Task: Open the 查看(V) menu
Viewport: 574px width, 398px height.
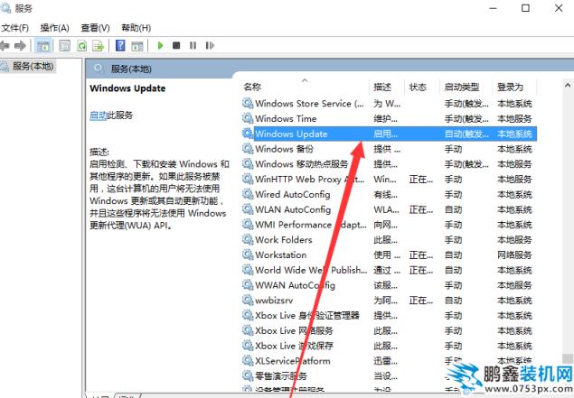Action: click(95, 28)
